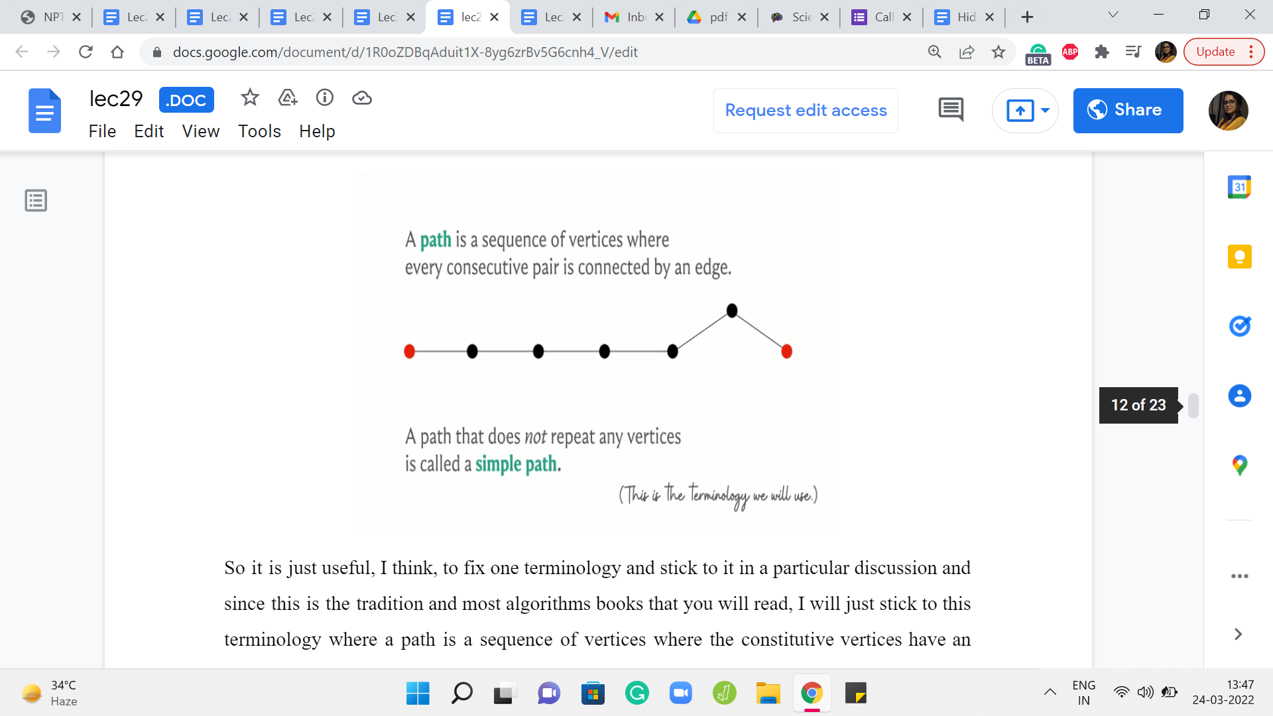Open Google Maps side panel icon
Screen dimensions: 1273x716
[1239, 465]
